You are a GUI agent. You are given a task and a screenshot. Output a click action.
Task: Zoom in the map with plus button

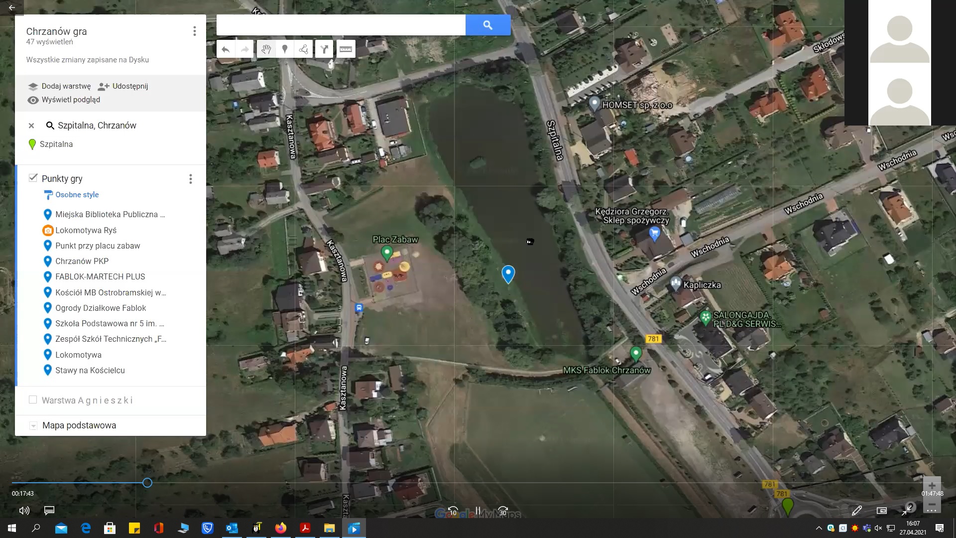[932, 486]
